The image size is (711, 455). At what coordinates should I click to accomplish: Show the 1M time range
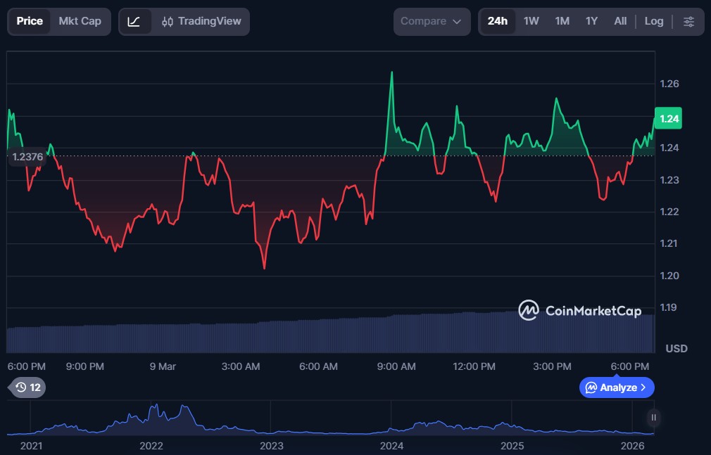pyautogui.click(x=562, y=22)
